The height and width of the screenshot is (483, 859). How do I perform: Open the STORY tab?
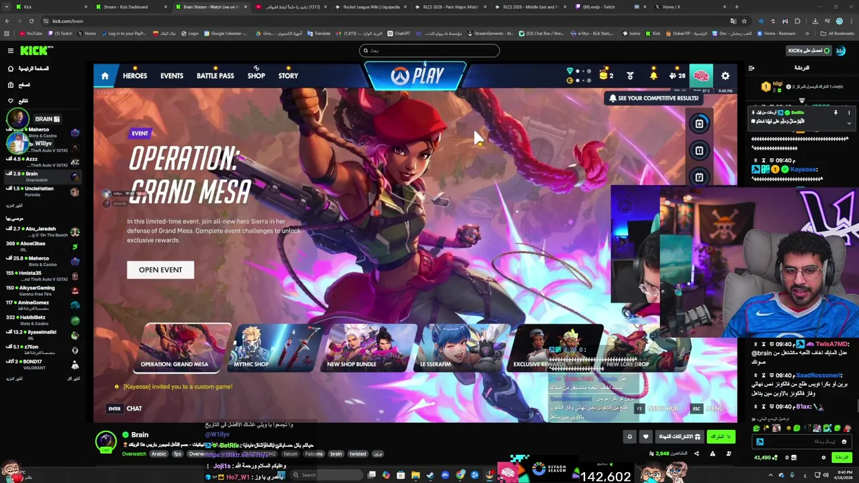[x=288, y=76]
